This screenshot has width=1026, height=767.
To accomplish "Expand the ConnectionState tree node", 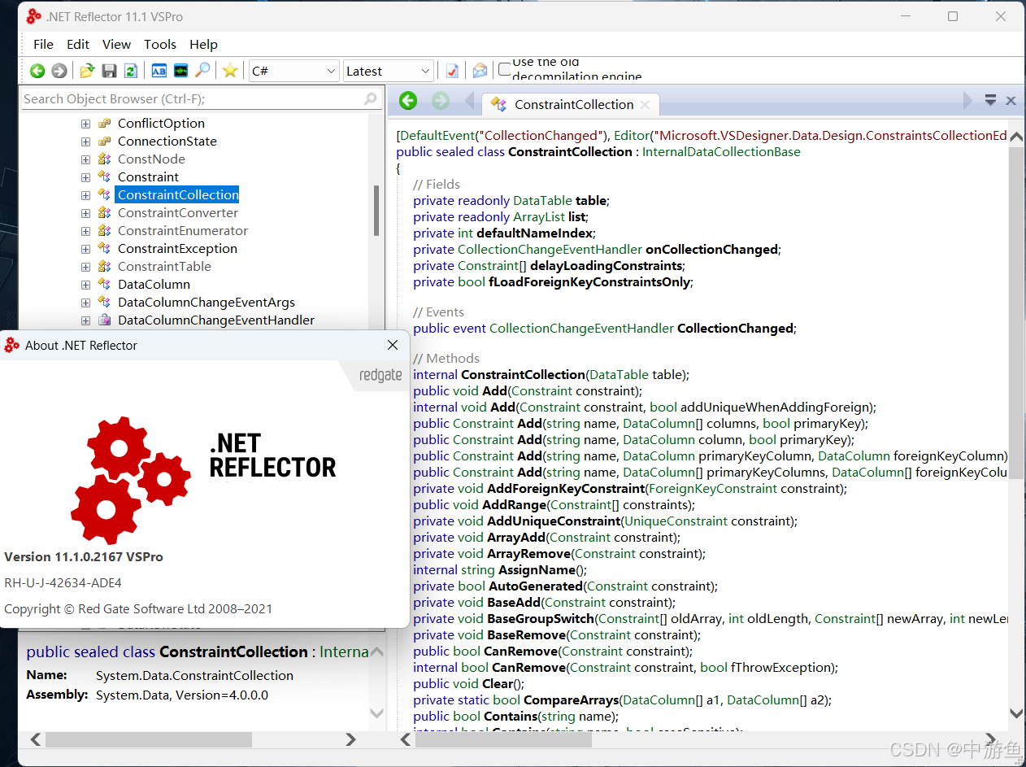I will (x=85, y=142).
